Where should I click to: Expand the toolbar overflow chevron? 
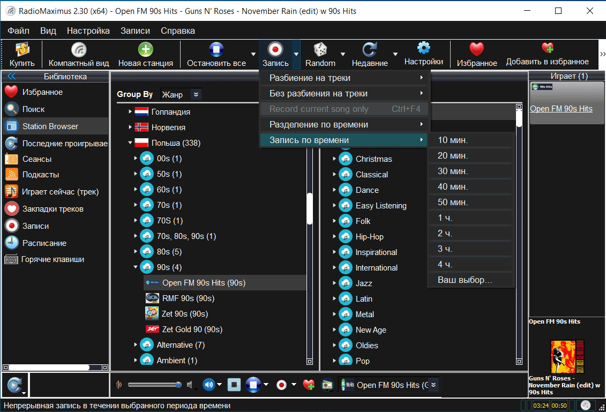pyautogui.click(x=602, y=54)
